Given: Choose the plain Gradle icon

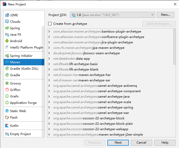Looking at the screenshot, I should pyautogui.click(x=7, y=75).
